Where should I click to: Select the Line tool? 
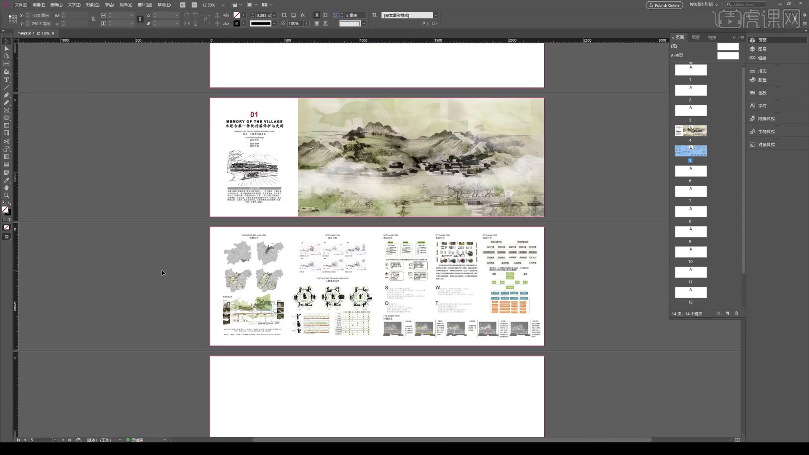[6, 87]
